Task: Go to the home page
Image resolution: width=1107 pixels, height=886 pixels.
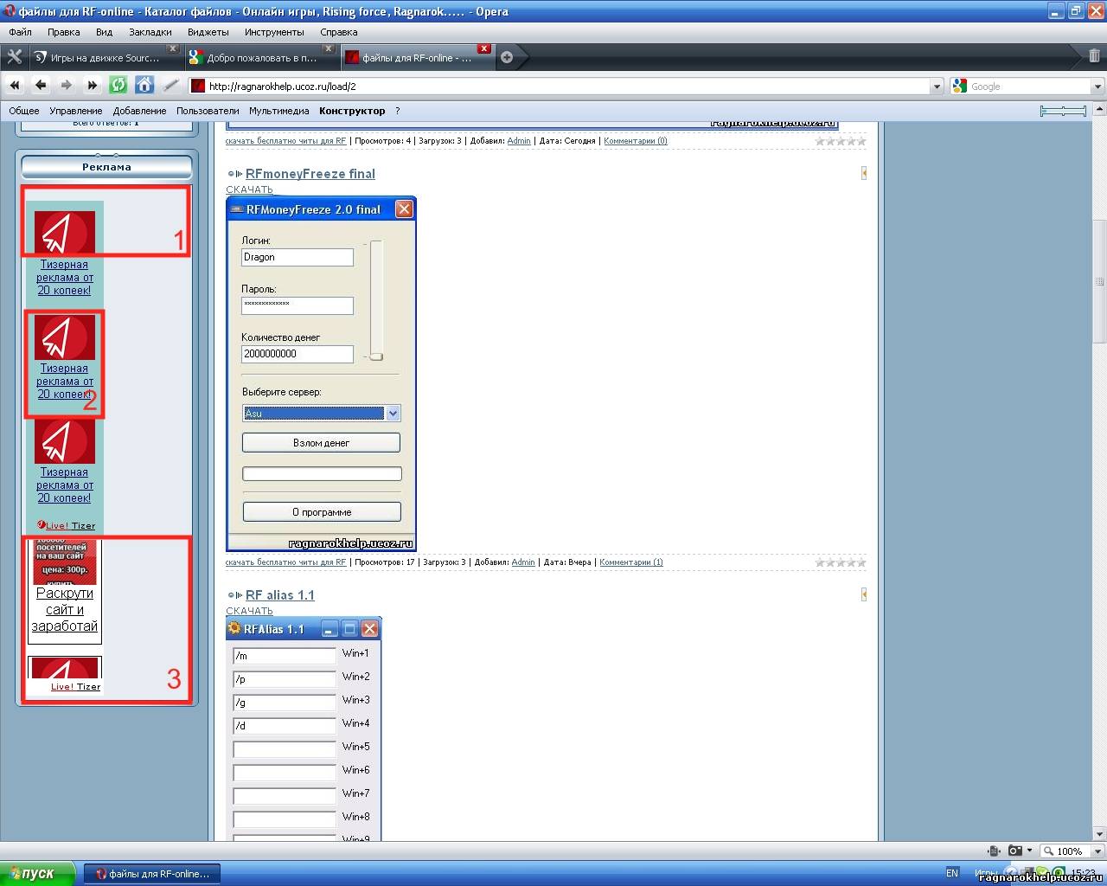Action: (144, 85)
